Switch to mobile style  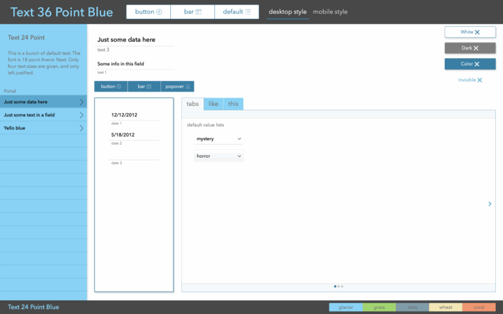point(330,12)
